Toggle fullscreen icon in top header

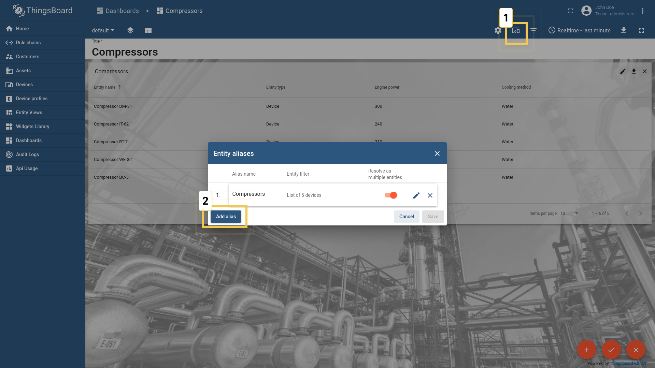coord(571,11)
